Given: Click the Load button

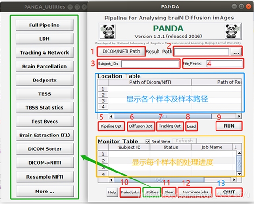Looking at the screenshot, I should tap(191, 126).
